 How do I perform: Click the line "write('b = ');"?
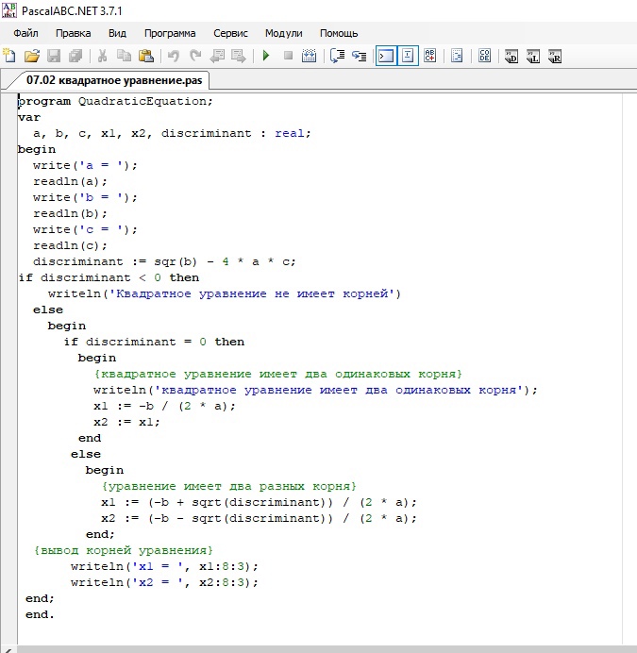(85, 197)
